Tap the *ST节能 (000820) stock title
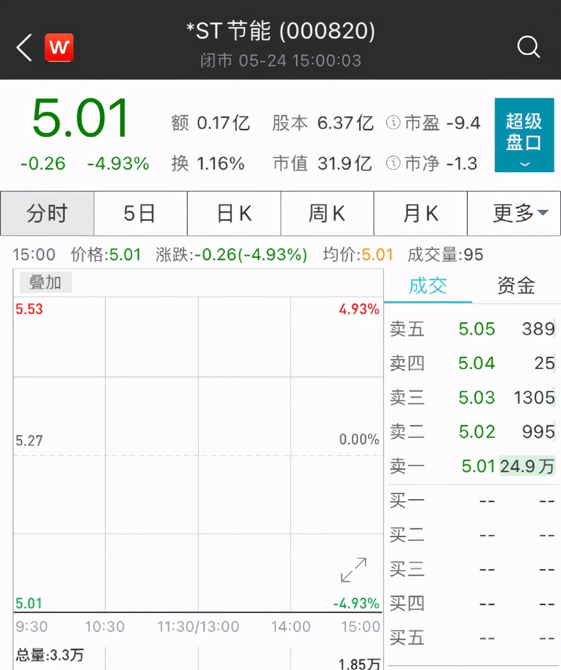 [x=280, y=31]
